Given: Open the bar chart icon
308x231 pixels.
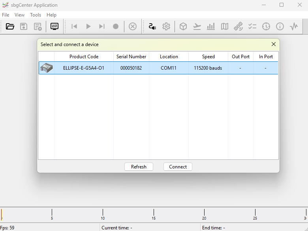Looking at the screenshot, I should (x=211, y=26).
